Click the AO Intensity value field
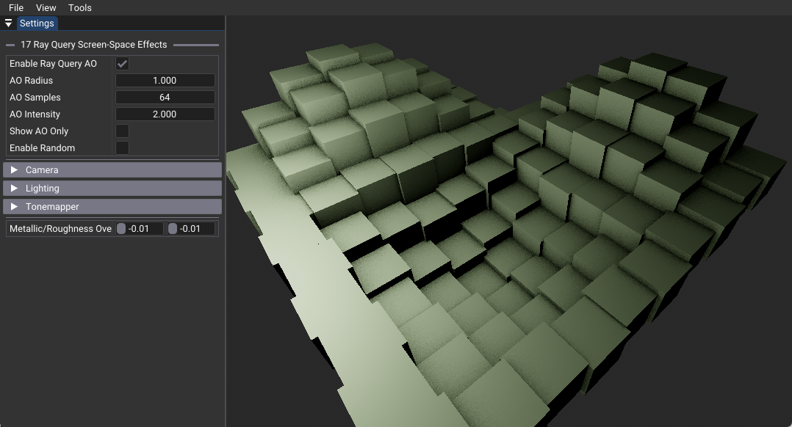Viewport: 792px width, 427px height. coord(165,114)
